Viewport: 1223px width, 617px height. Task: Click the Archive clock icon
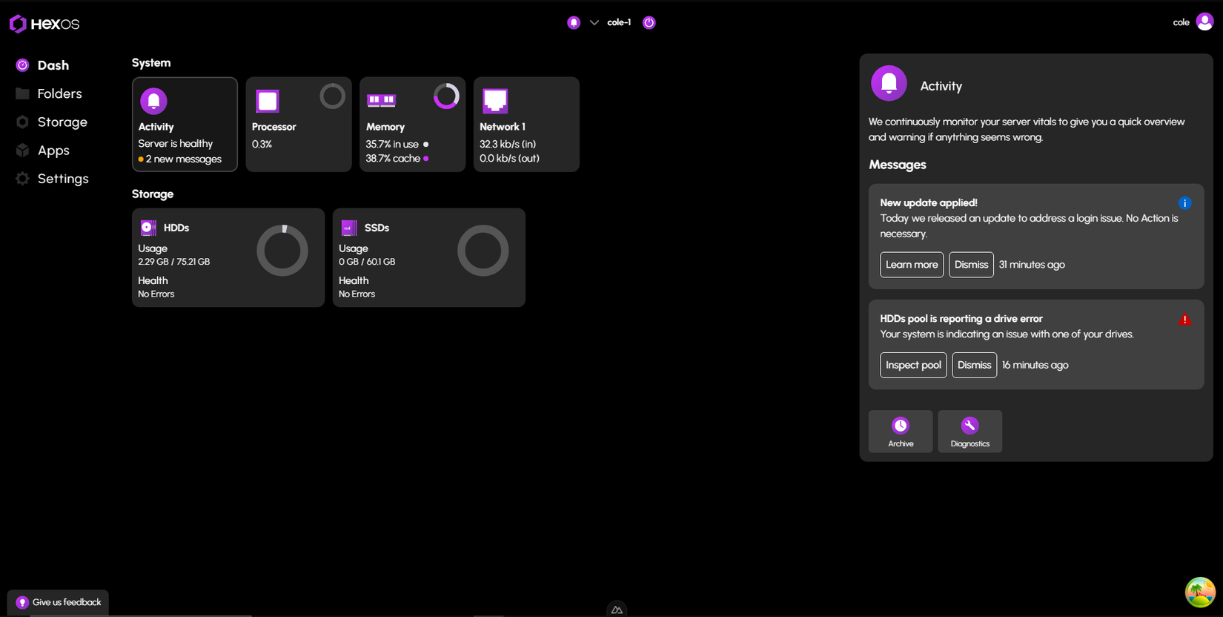point(901,426)
